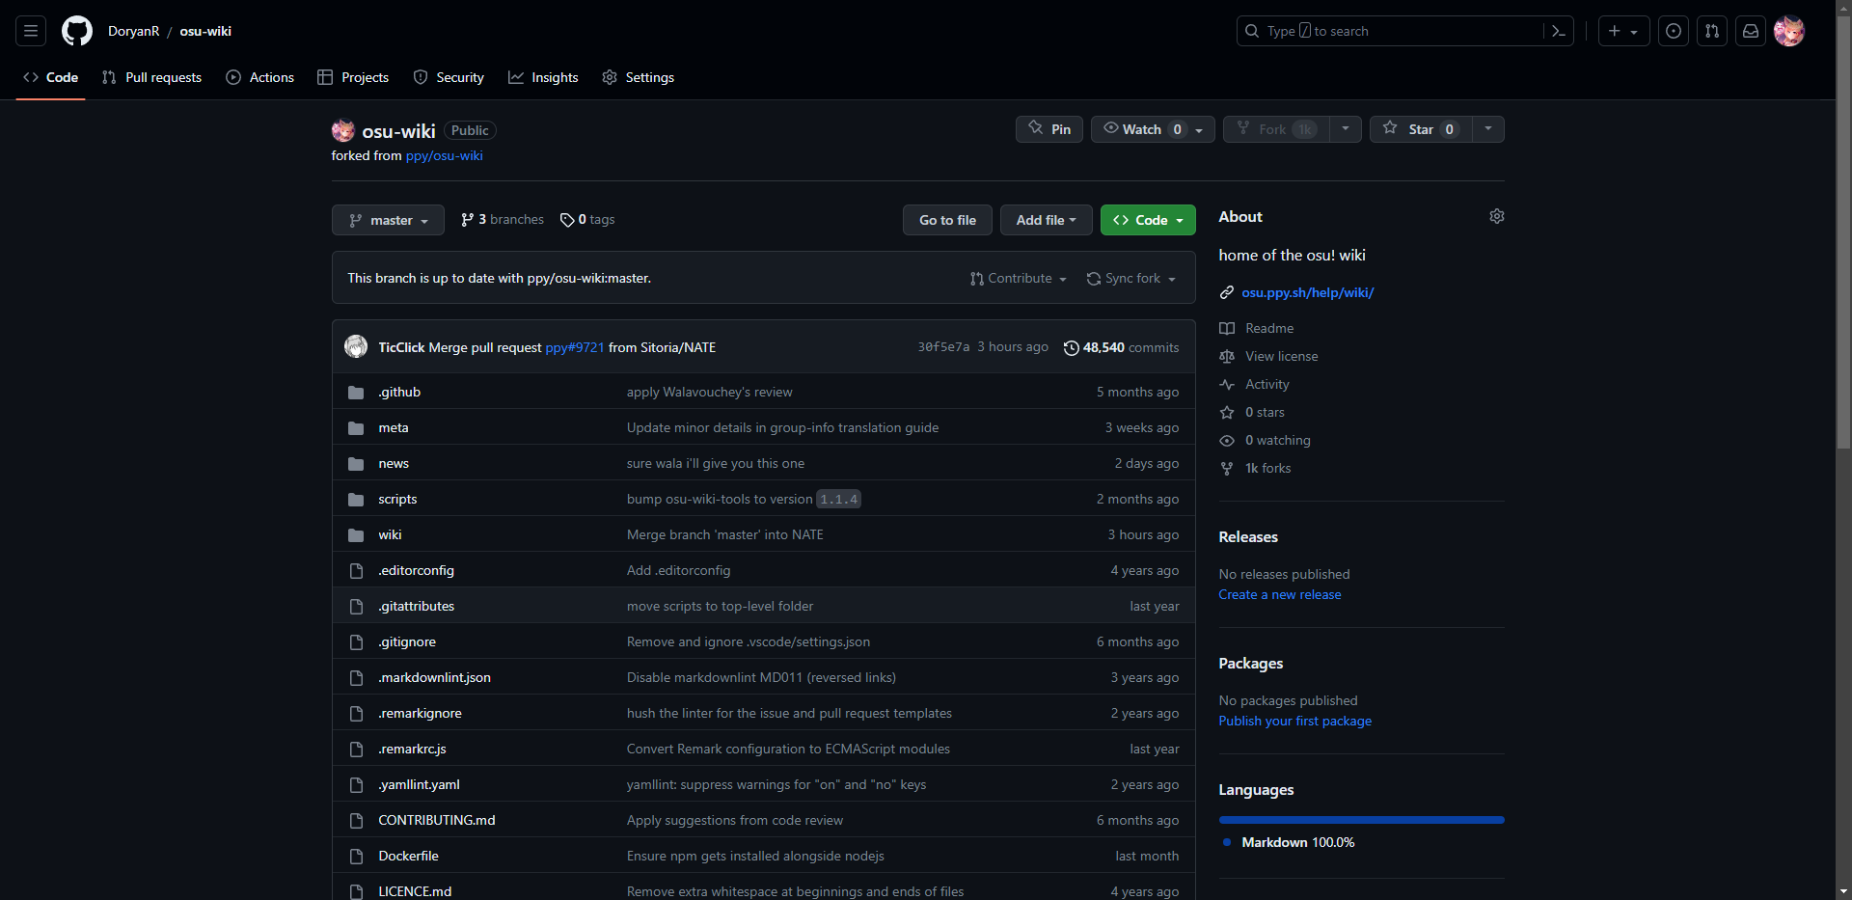
Task: Open the issues icon in header
Action: [x=1674, y=31]
